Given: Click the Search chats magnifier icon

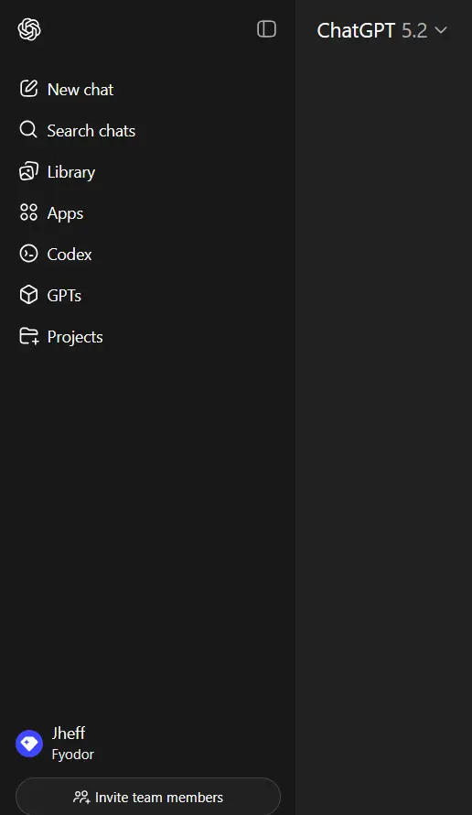Looking at the screenshot, I should pyautogui.click(x=28, y=129).
